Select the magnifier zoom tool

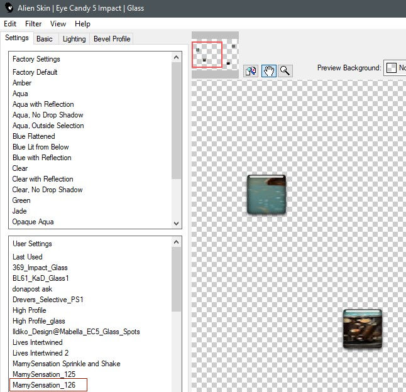(x=285, y=71)
